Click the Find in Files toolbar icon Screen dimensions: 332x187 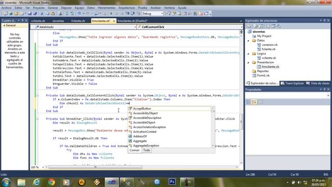[x=60, y=14]
